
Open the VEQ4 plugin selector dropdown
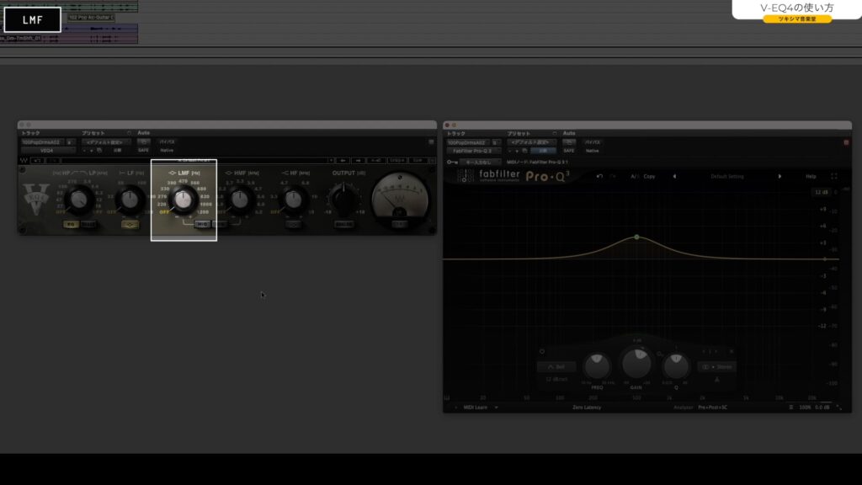47,150
